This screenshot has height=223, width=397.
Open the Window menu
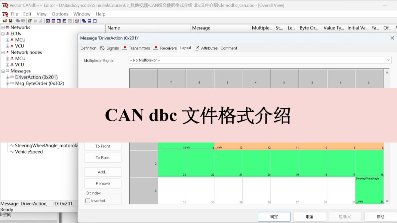(x=82, y=14)
